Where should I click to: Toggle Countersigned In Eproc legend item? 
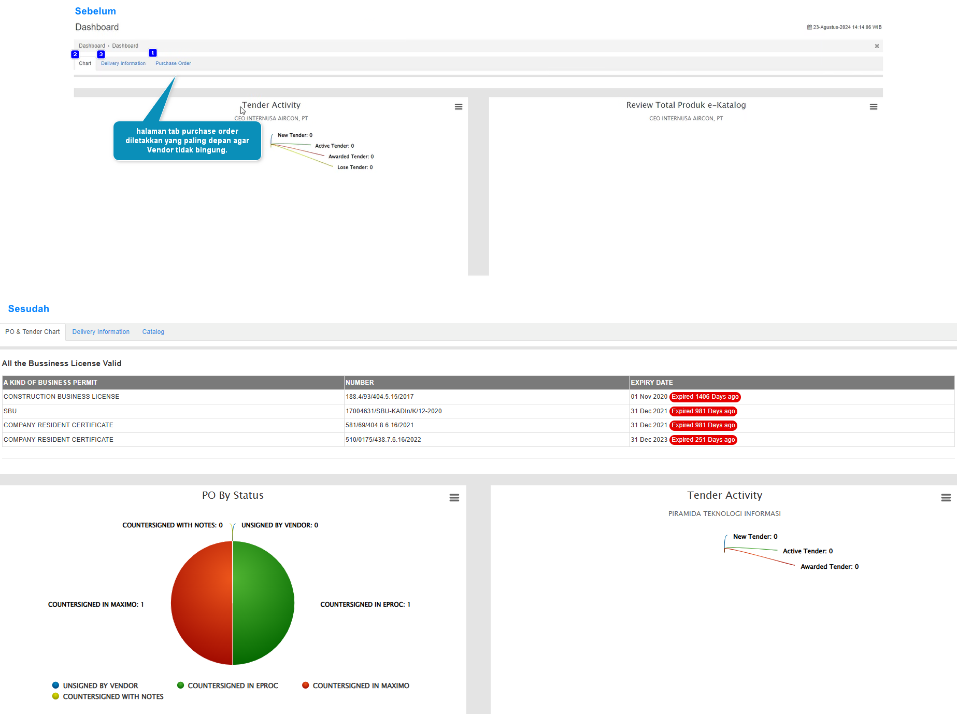[x=233, y=685]
